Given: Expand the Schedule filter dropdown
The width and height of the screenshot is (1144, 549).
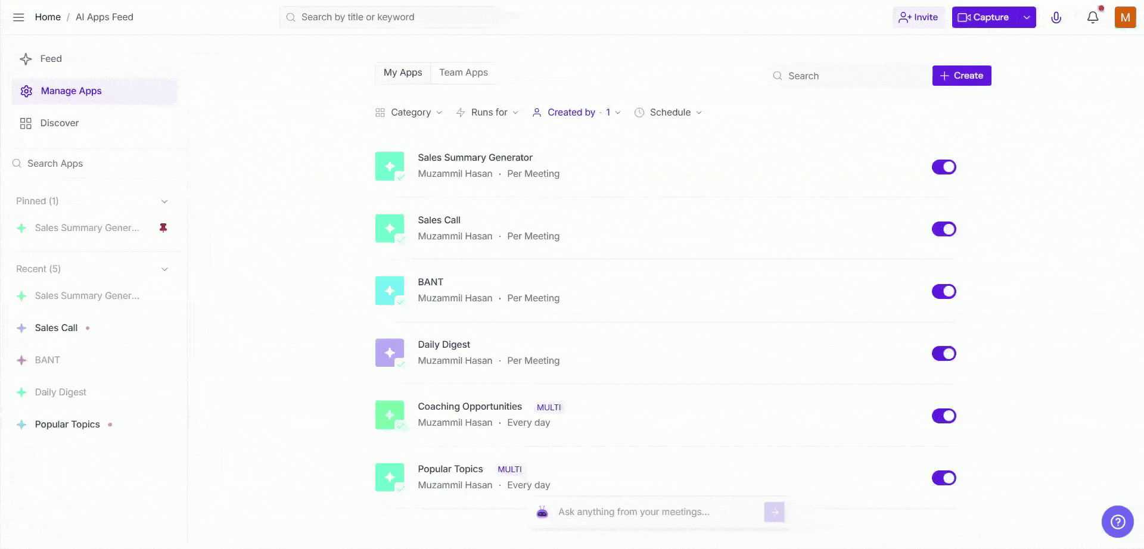Looking at the screenshot, I should tap(668, 112).
